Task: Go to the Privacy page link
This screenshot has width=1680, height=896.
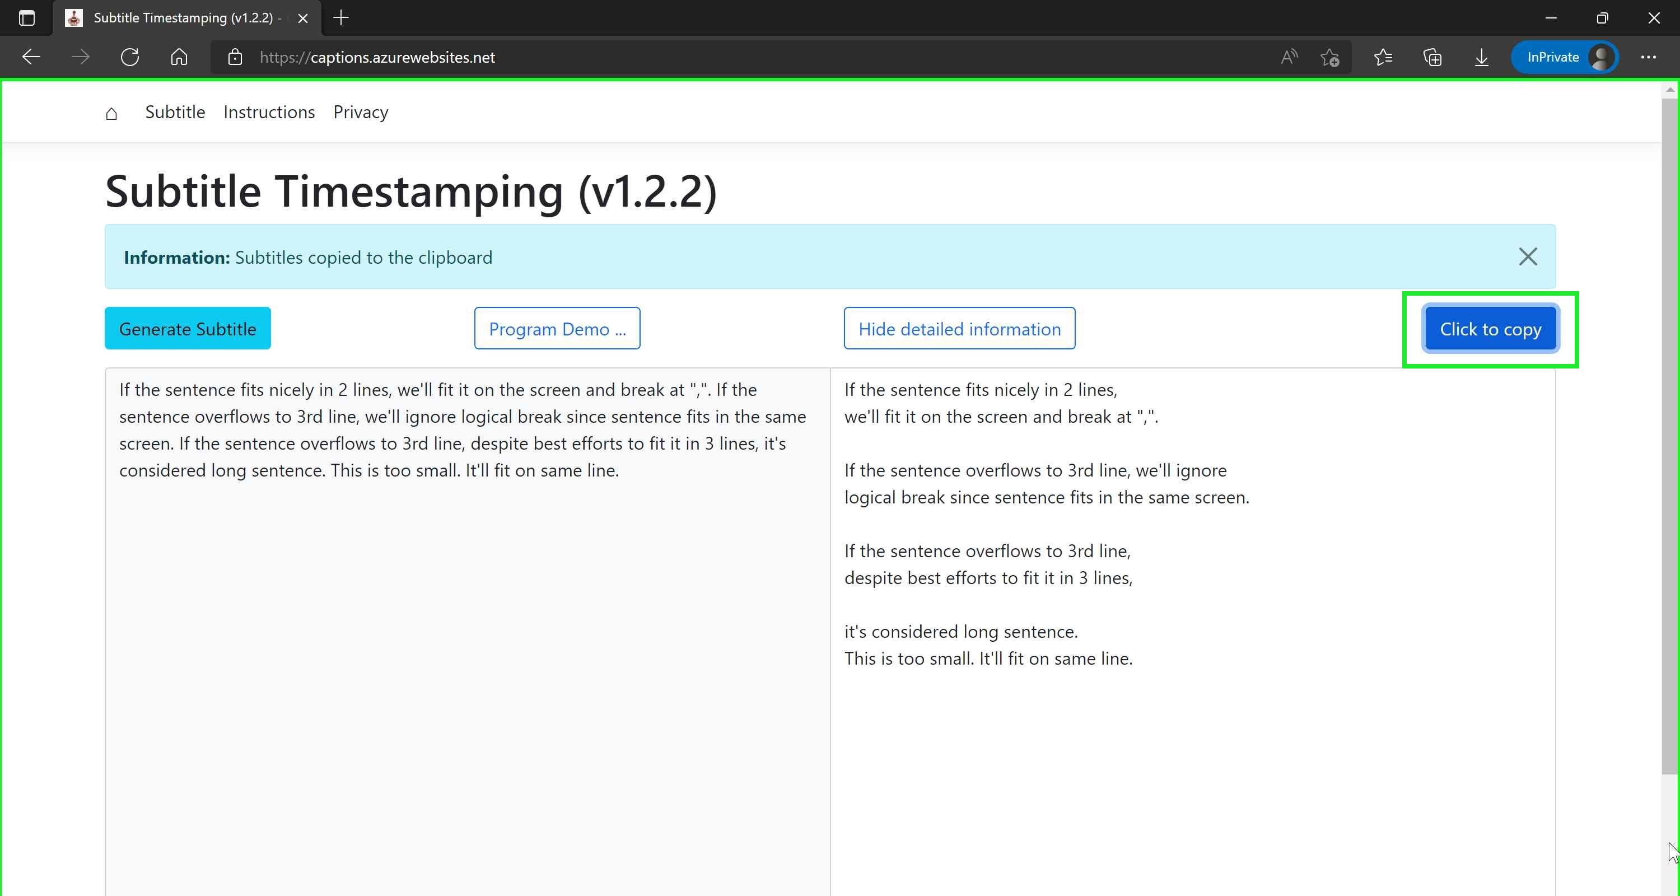Action: (361, 112)
